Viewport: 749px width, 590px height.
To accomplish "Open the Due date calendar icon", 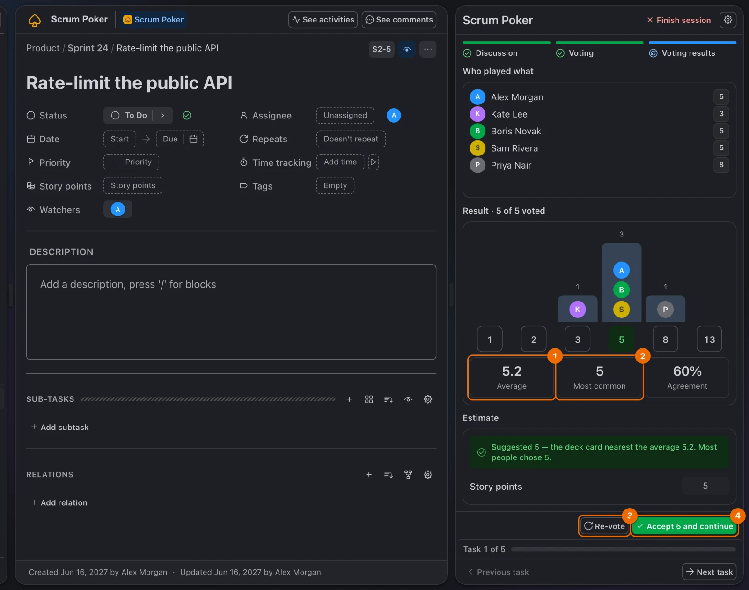I will pos(193,139).
